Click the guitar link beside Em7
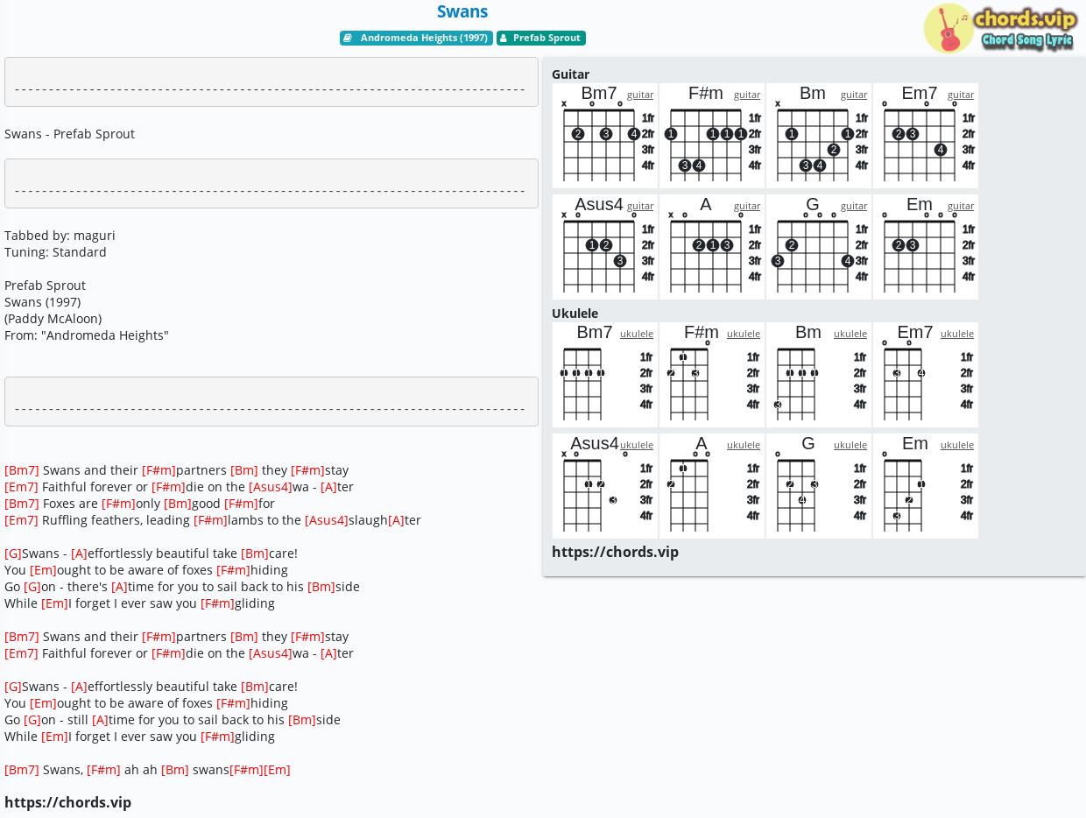1086x818 pixels. click(x=961, y=95)
